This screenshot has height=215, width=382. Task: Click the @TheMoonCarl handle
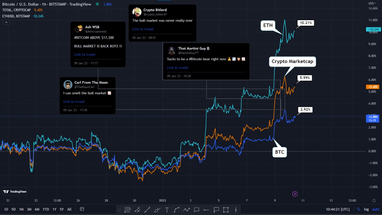click(84, 87)
